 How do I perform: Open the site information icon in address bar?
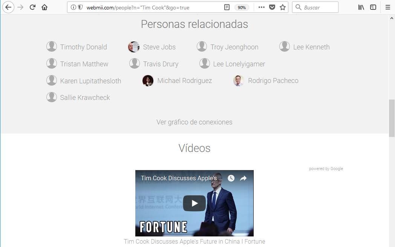point(73,7)
